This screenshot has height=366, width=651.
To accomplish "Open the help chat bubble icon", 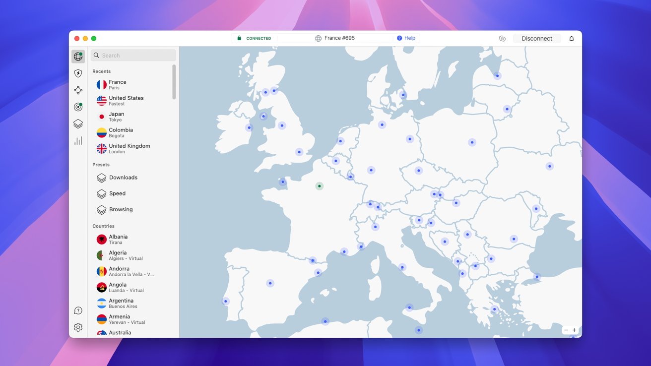I will [78, 310].
